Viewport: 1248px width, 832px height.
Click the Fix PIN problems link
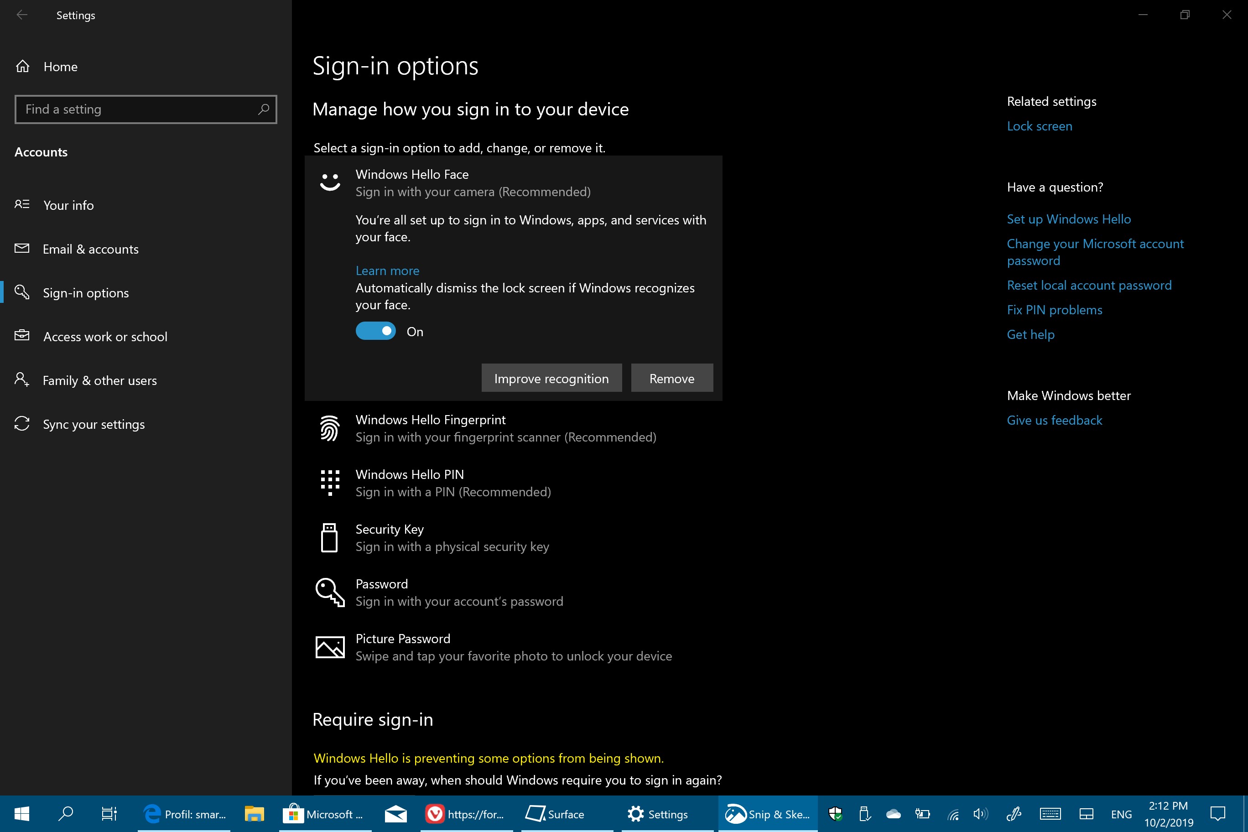pos(1054,310)
